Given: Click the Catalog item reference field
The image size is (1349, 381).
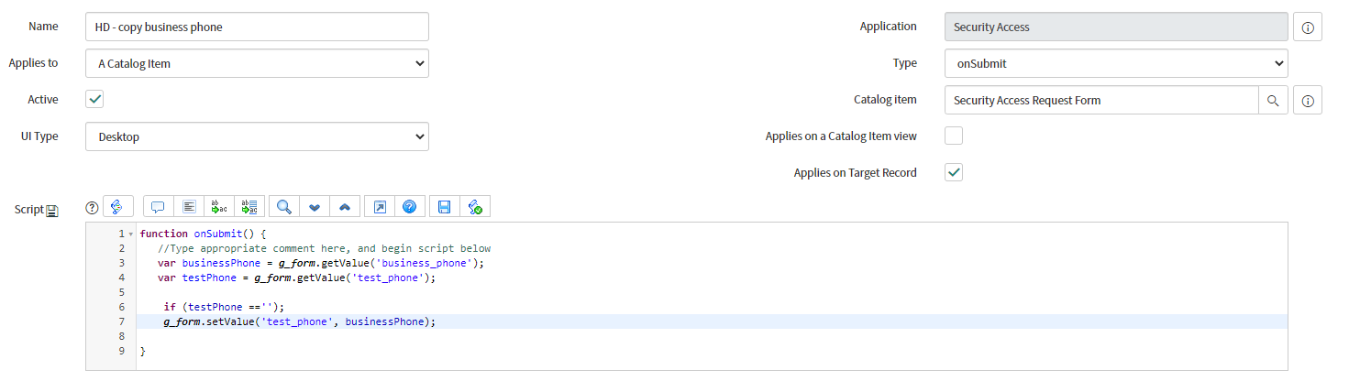Looking at the screenshot, I should coord(1101,100).
